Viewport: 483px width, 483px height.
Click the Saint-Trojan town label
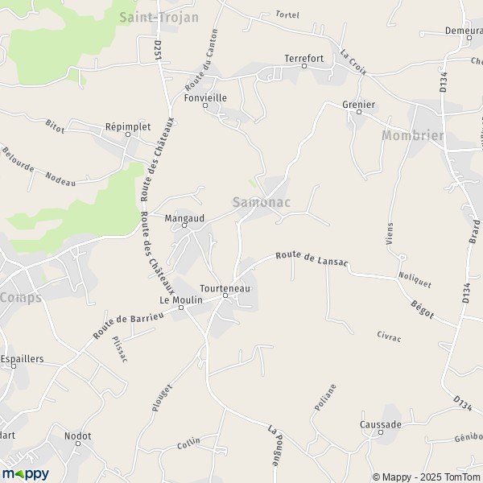(x=159, y=17)
